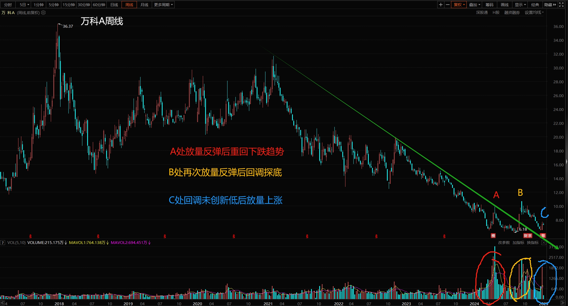The image size is (568, 306).
Task: Click the 2517.00 volume axis label
Action: pyautogui.click(x=556, y=257)
